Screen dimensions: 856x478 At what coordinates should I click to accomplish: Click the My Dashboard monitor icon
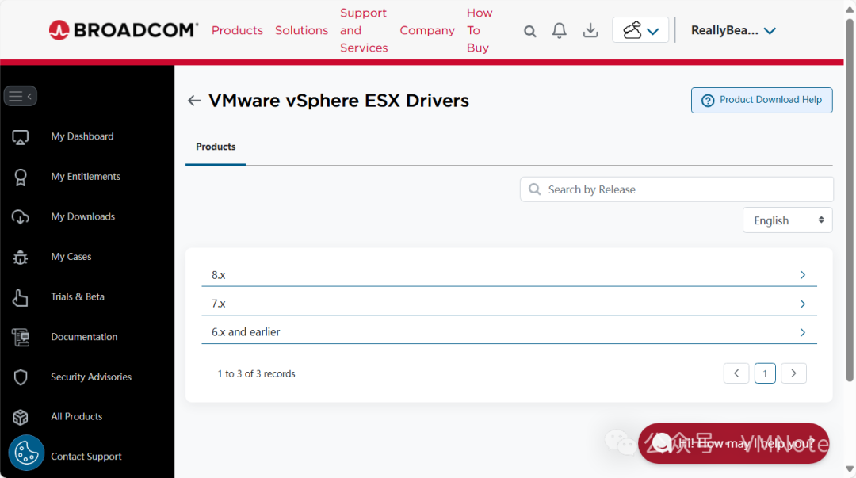click(x=20, y=137)
